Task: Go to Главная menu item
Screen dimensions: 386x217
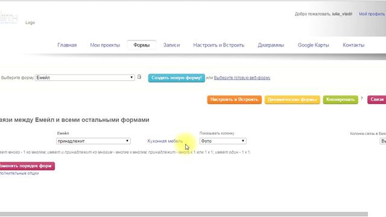Action: [67, 45]
